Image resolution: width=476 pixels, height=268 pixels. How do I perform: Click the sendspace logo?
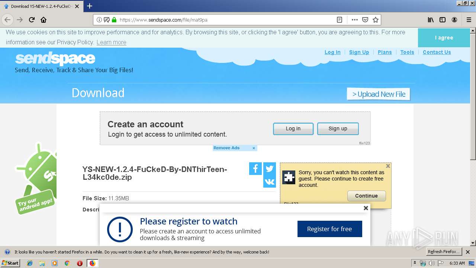(x=55, y=59)
